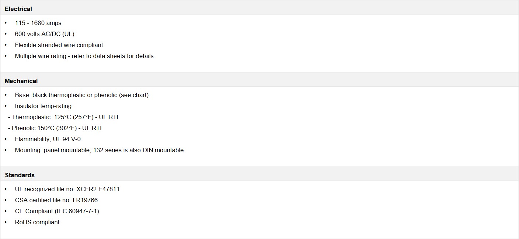
Task: Click the Mechanical section header
Action: [21, 81]
